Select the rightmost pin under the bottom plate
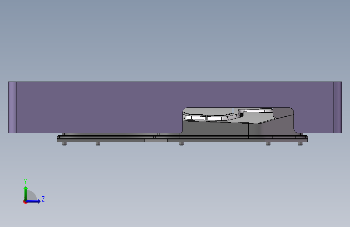 pyautogui.click(x=300, y=143)
